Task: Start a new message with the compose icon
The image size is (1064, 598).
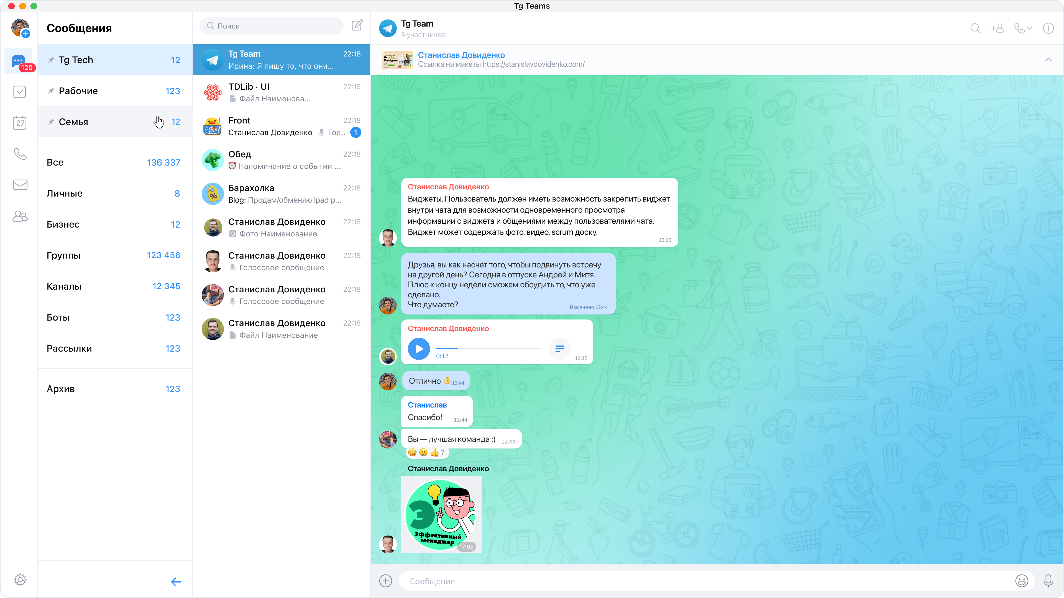Action: click(x=357, y=25)
